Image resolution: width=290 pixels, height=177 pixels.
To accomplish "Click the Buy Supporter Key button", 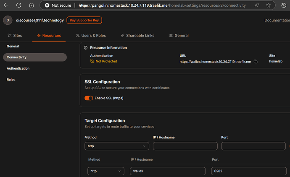I will [84, 20].
